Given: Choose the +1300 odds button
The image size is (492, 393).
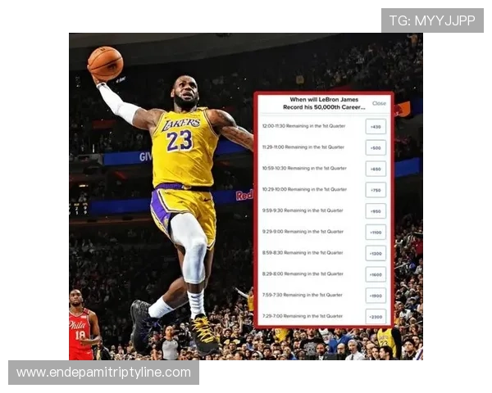Looking at the screenshot, I should coord(376,254).
